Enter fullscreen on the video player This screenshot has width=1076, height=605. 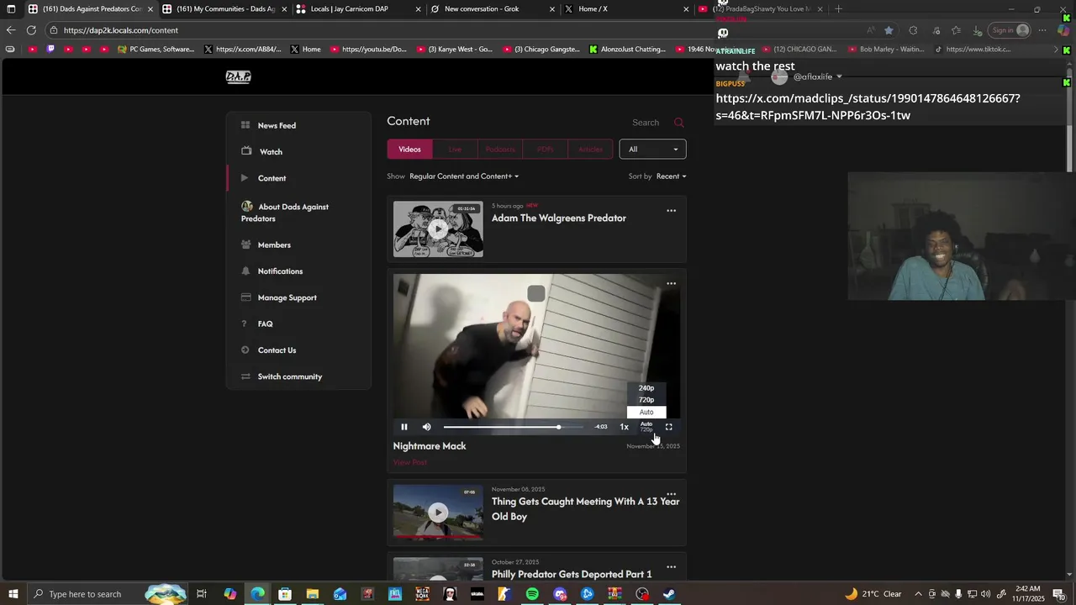[669, 427]
